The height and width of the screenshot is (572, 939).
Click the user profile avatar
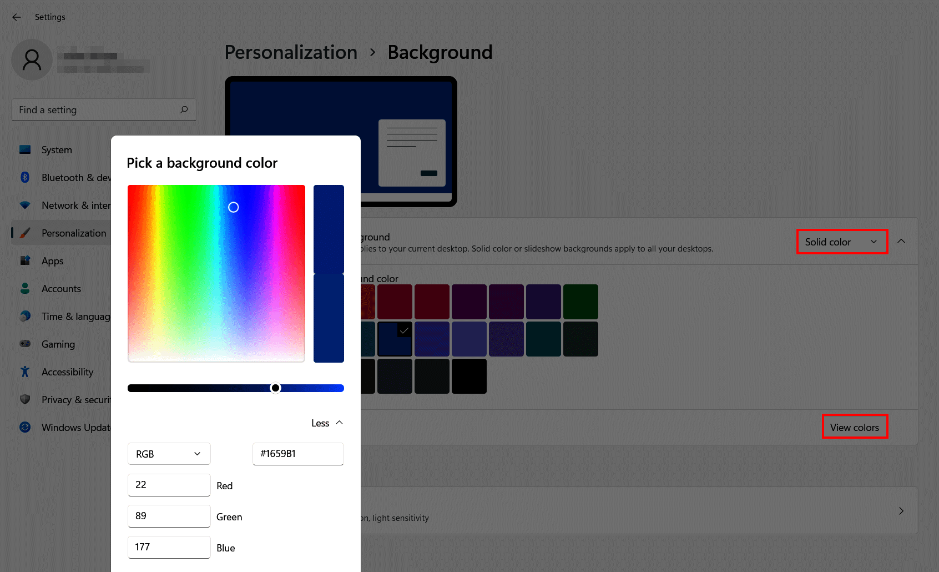click(x=32, y=59)
